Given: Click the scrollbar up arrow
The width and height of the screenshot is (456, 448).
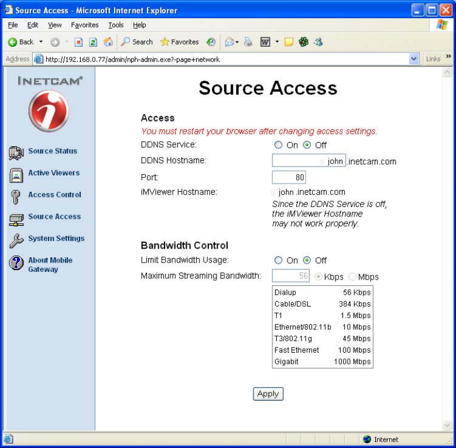Looking at the screenshot, I should point(447,72).
